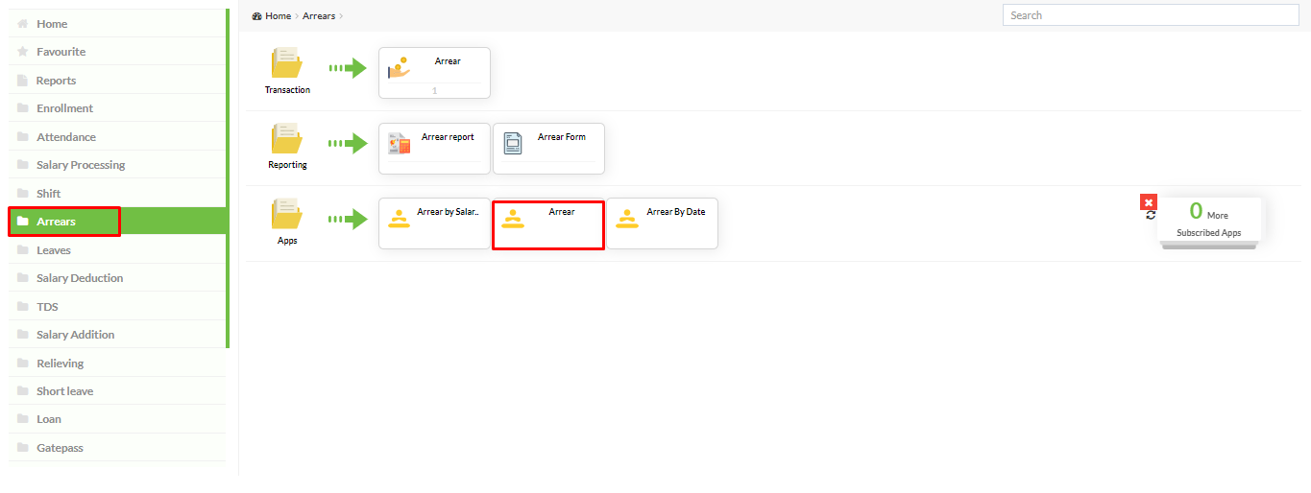
Task: Click the Arrears breadcrumb link
Action: point(319,16)
